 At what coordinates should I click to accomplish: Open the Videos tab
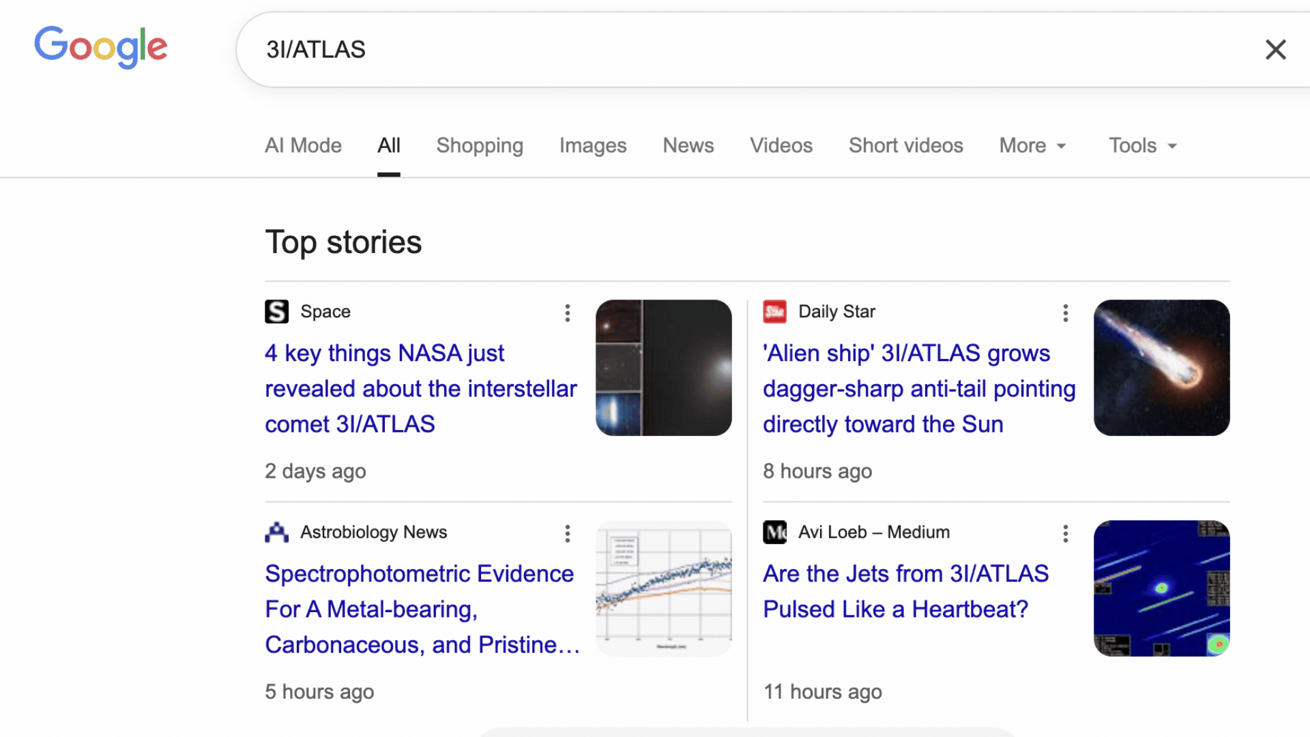click(x=781, y=145)
